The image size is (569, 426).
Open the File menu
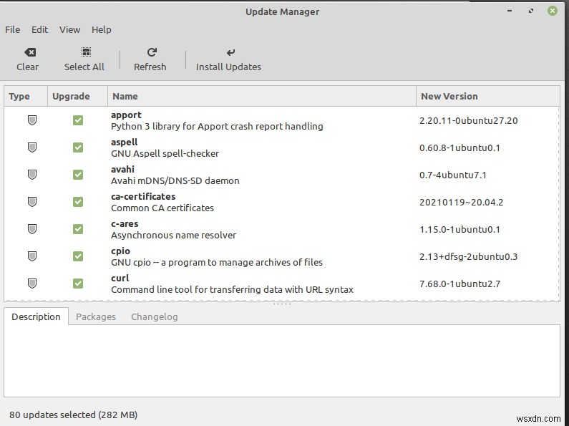tap(13, 30)
